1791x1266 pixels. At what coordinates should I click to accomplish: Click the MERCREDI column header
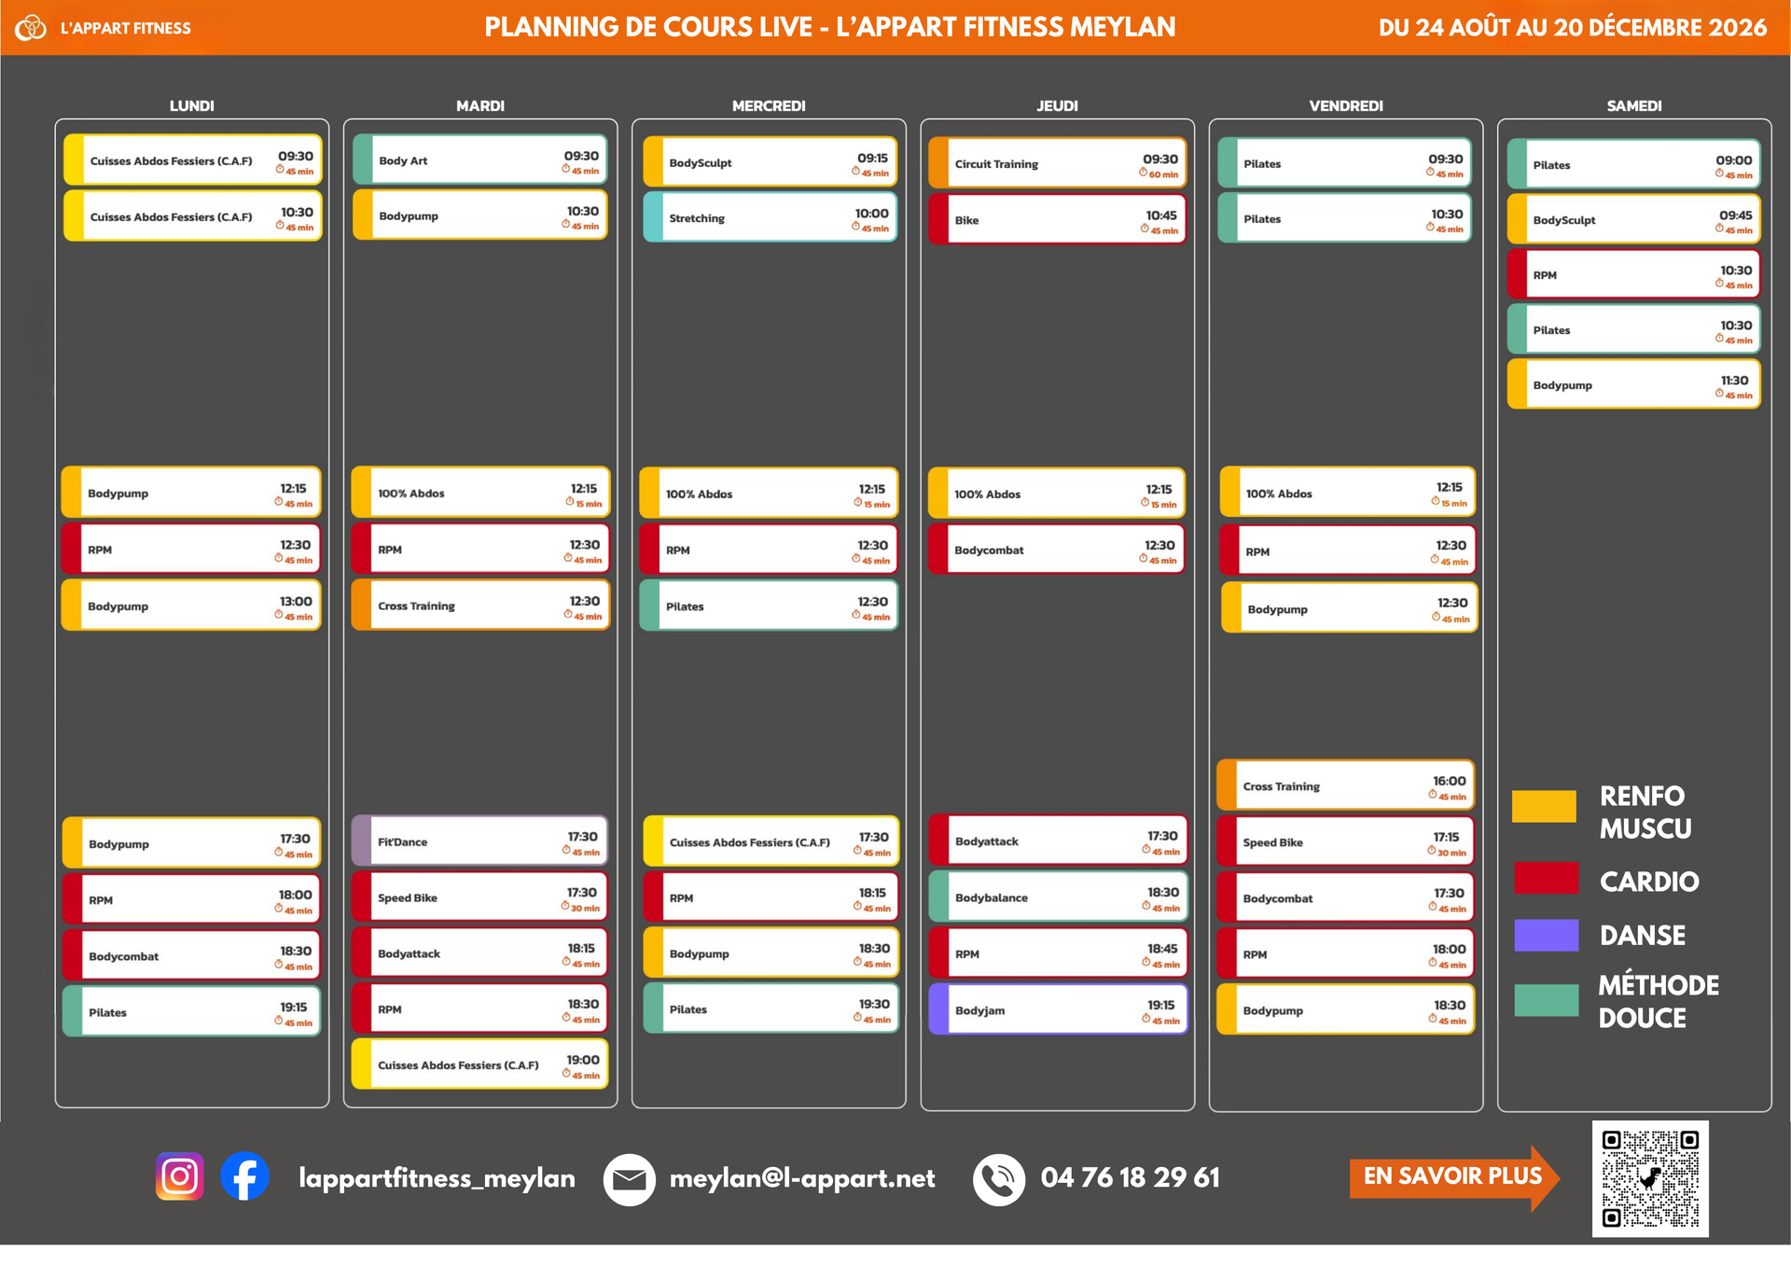click(x=769, y=106)
